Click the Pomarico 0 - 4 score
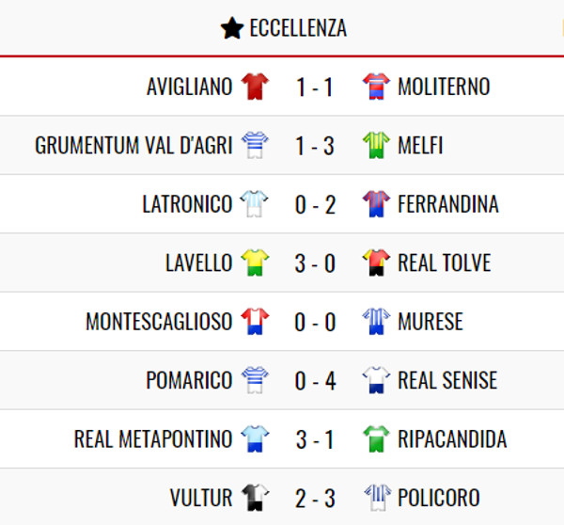Image resolution: width=564 pixels, height=525 pixels. [315, 381]
